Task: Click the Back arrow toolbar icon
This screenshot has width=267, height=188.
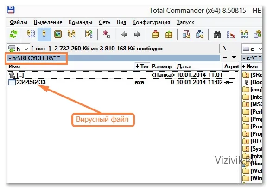Action: point(125,35)
